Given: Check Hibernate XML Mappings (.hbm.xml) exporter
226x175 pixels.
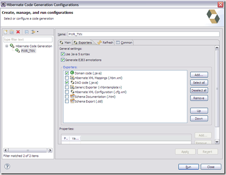Looking at the screenshot, I should coord(67,78).
